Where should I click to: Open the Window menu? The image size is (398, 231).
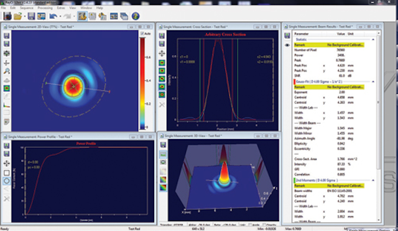coord(86,8)
